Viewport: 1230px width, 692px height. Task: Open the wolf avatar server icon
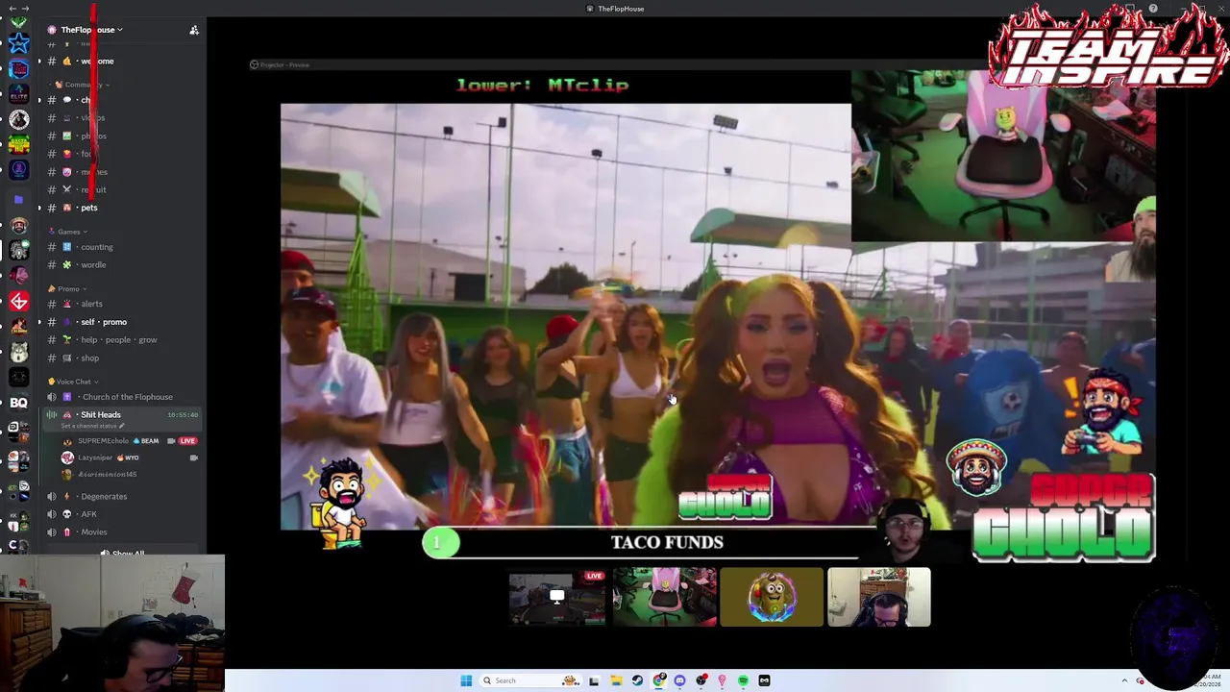pyautogui.click(x=18, y=353)
